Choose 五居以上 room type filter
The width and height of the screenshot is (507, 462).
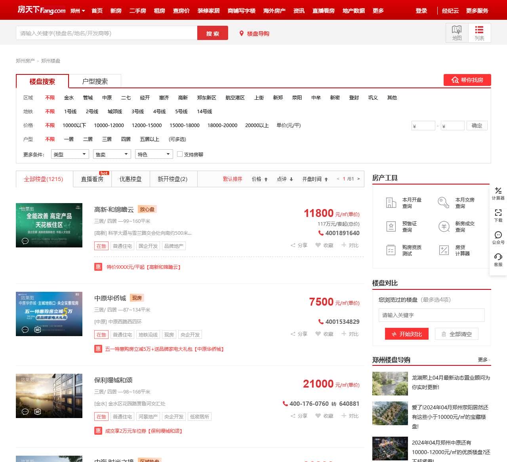[x=150, y=139]
